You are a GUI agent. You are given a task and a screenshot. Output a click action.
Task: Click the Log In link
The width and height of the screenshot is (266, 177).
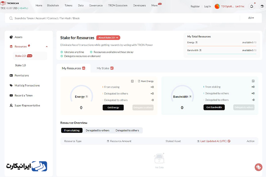207,6
